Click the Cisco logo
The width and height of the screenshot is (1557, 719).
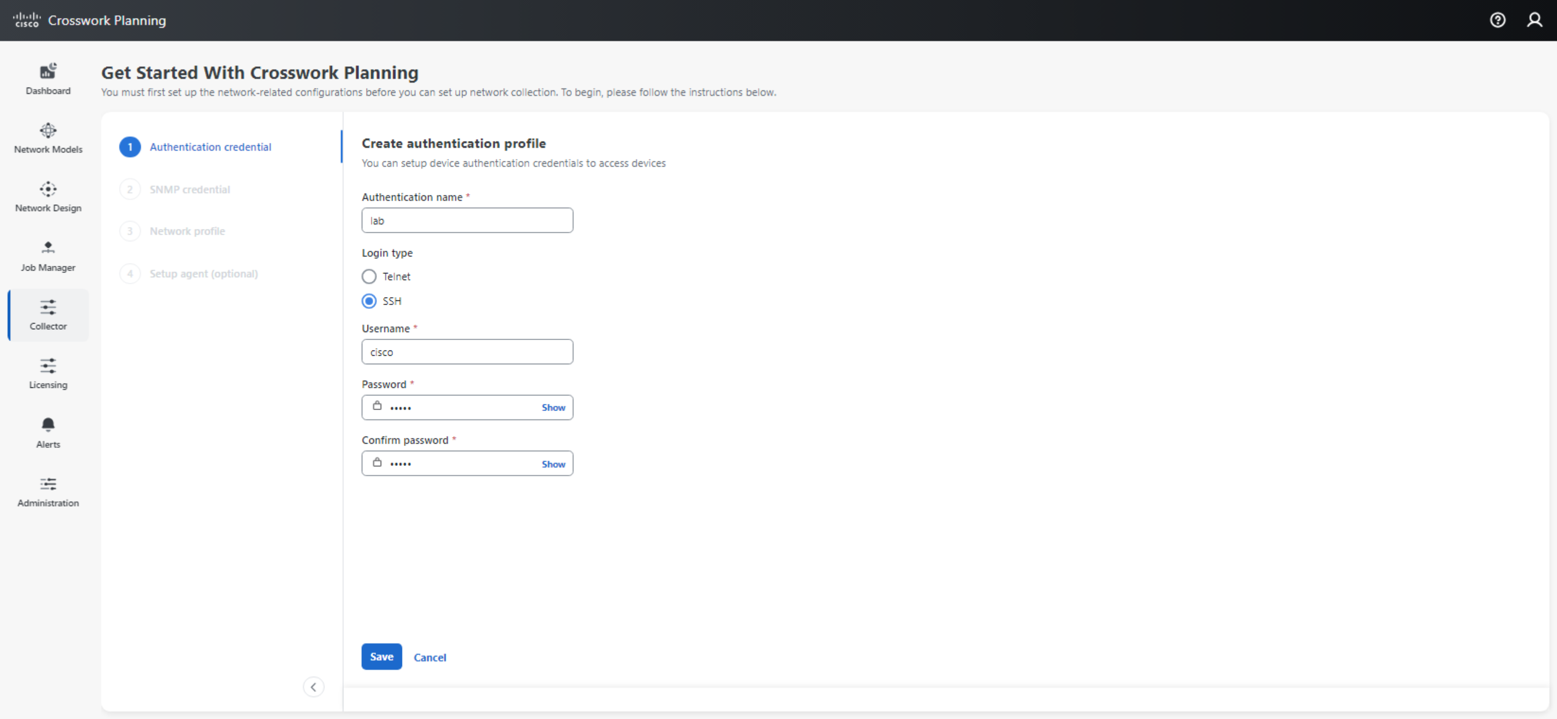pos(27,20)
